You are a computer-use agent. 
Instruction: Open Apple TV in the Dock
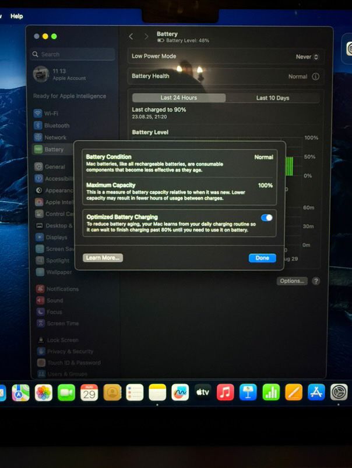(203, 392)
